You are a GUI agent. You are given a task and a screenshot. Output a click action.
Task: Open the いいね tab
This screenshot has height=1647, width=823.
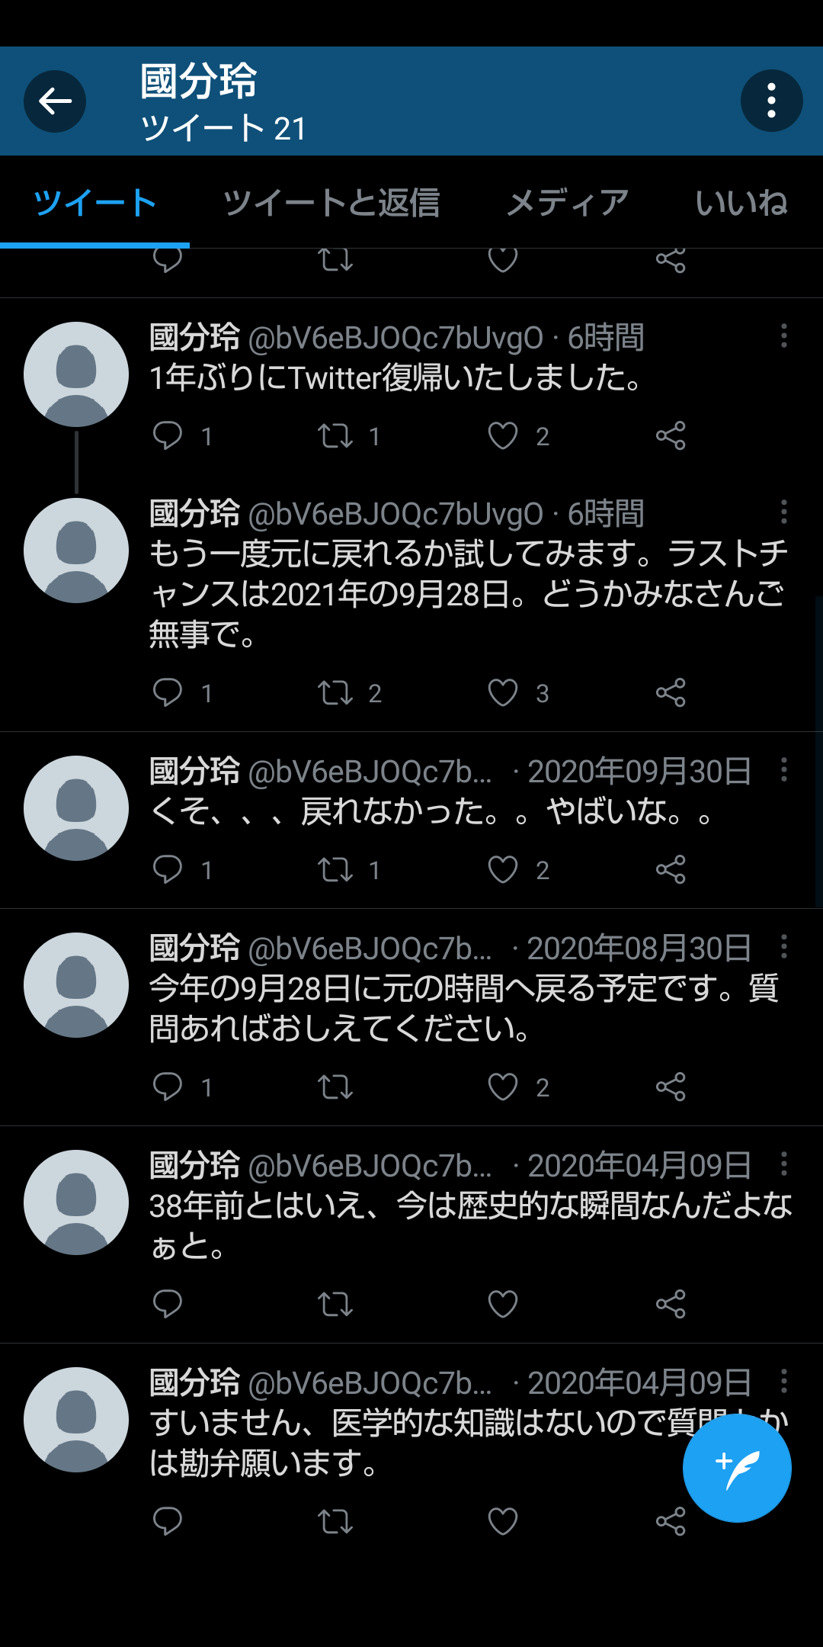tap(741, 203)
